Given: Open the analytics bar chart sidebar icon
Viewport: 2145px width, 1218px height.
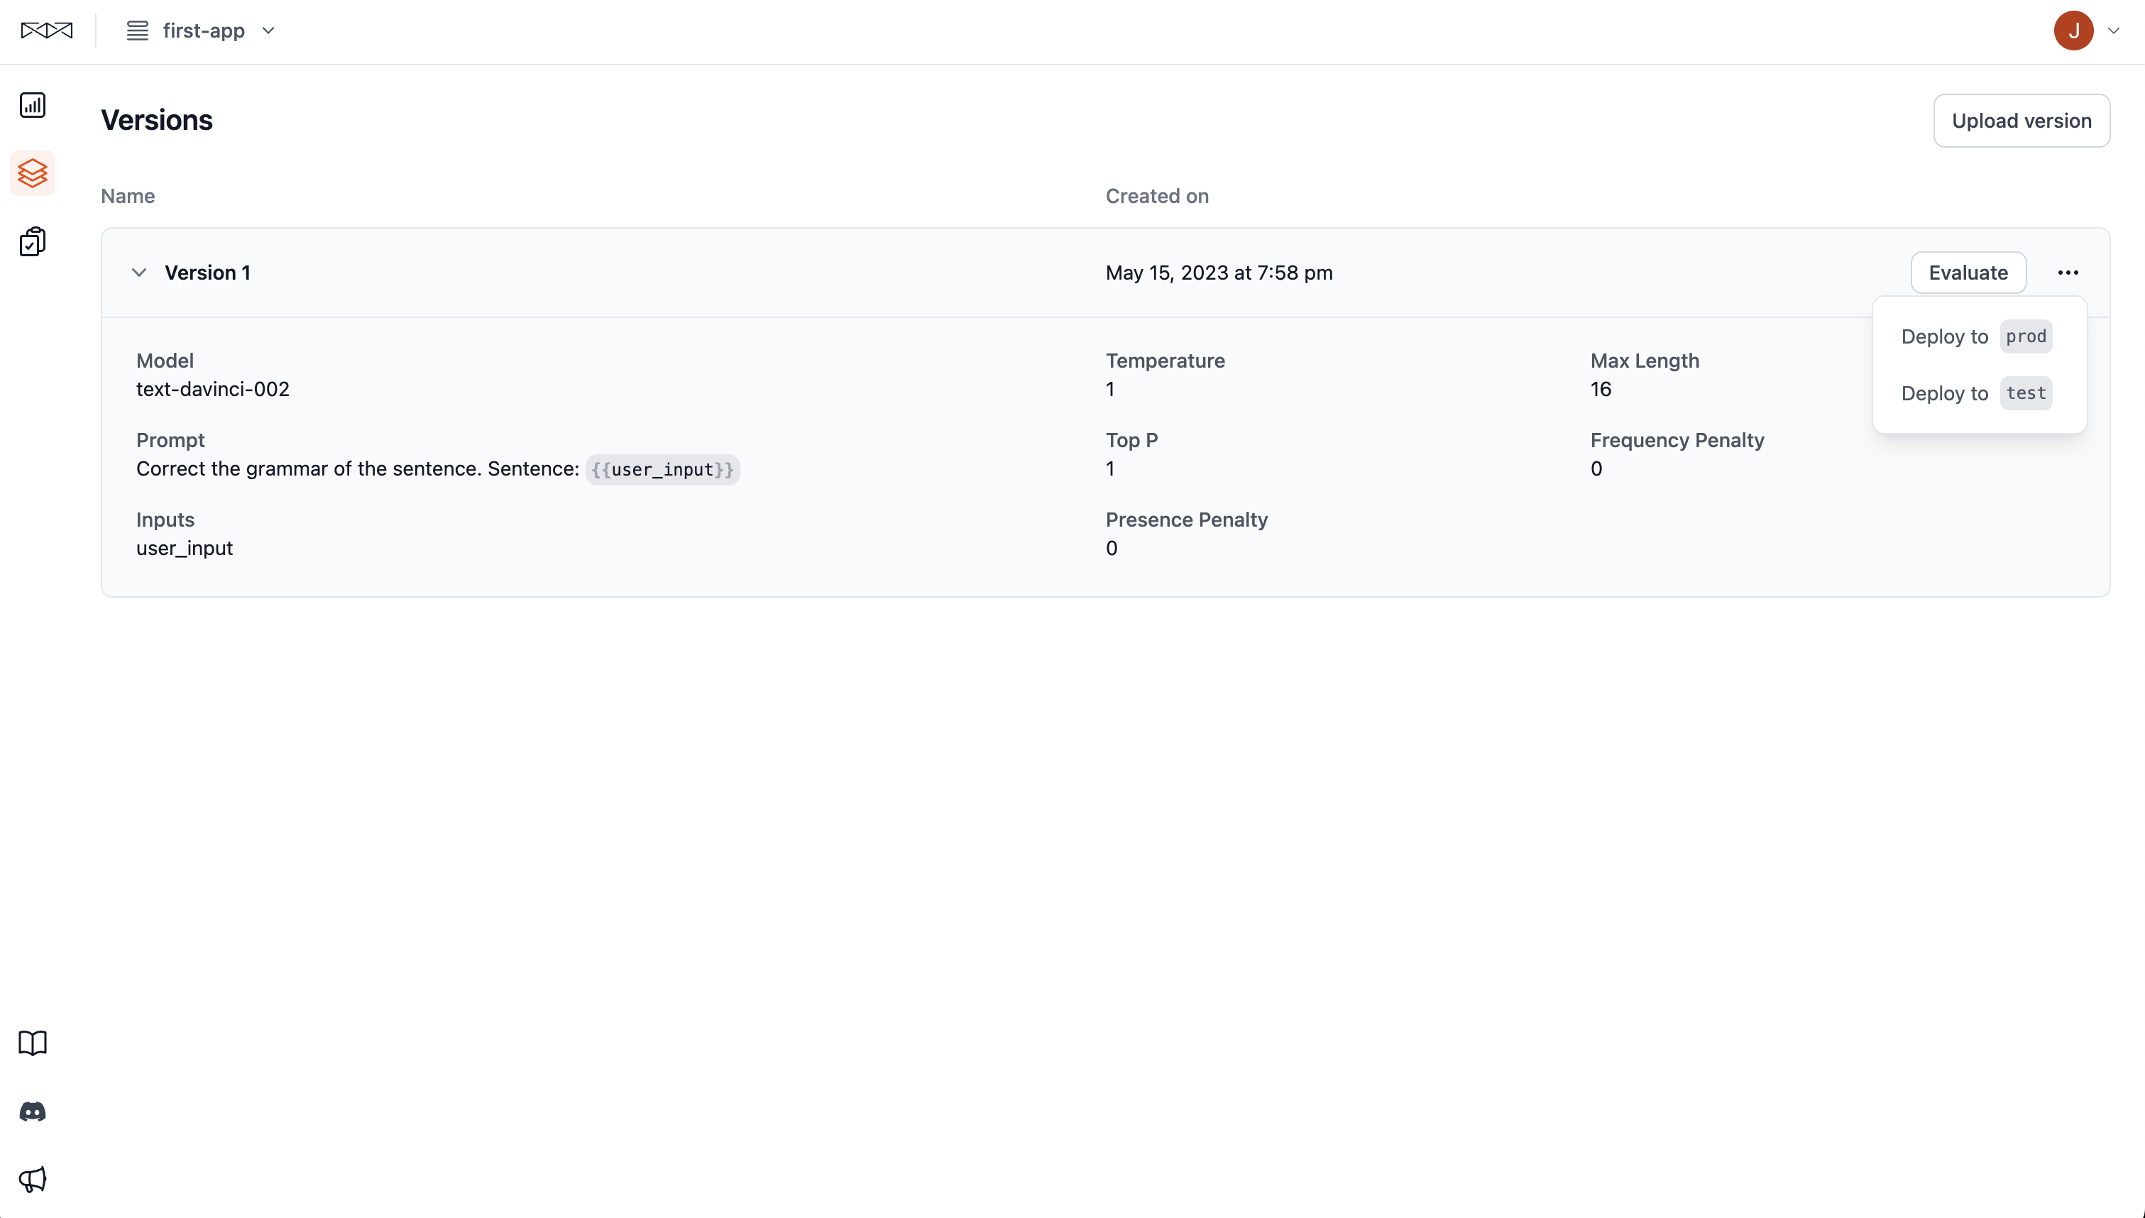Looking at the screenshot, I should [33, 105].
